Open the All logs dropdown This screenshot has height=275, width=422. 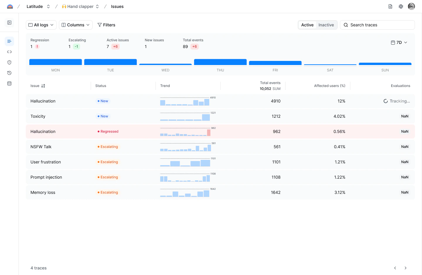41,25
